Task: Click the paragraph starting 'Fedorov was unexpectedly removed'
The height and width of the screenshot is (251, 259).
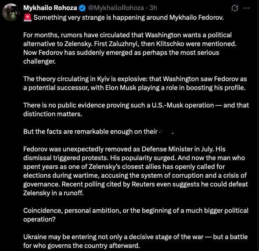Action: tap(136, 171)
